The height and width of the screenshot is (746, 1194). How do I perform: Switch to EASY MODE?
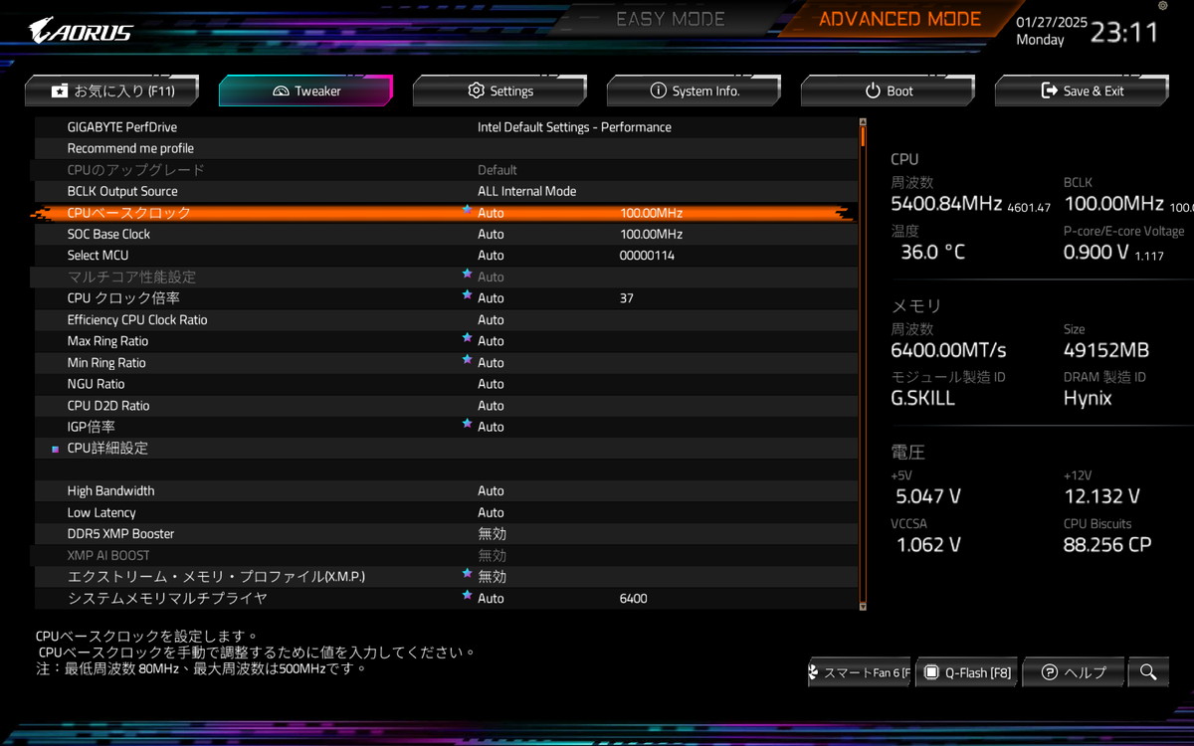click(x=670, y=20)
